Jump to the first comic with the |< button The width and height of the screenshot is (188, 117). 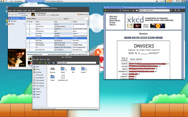pos(128,38)
